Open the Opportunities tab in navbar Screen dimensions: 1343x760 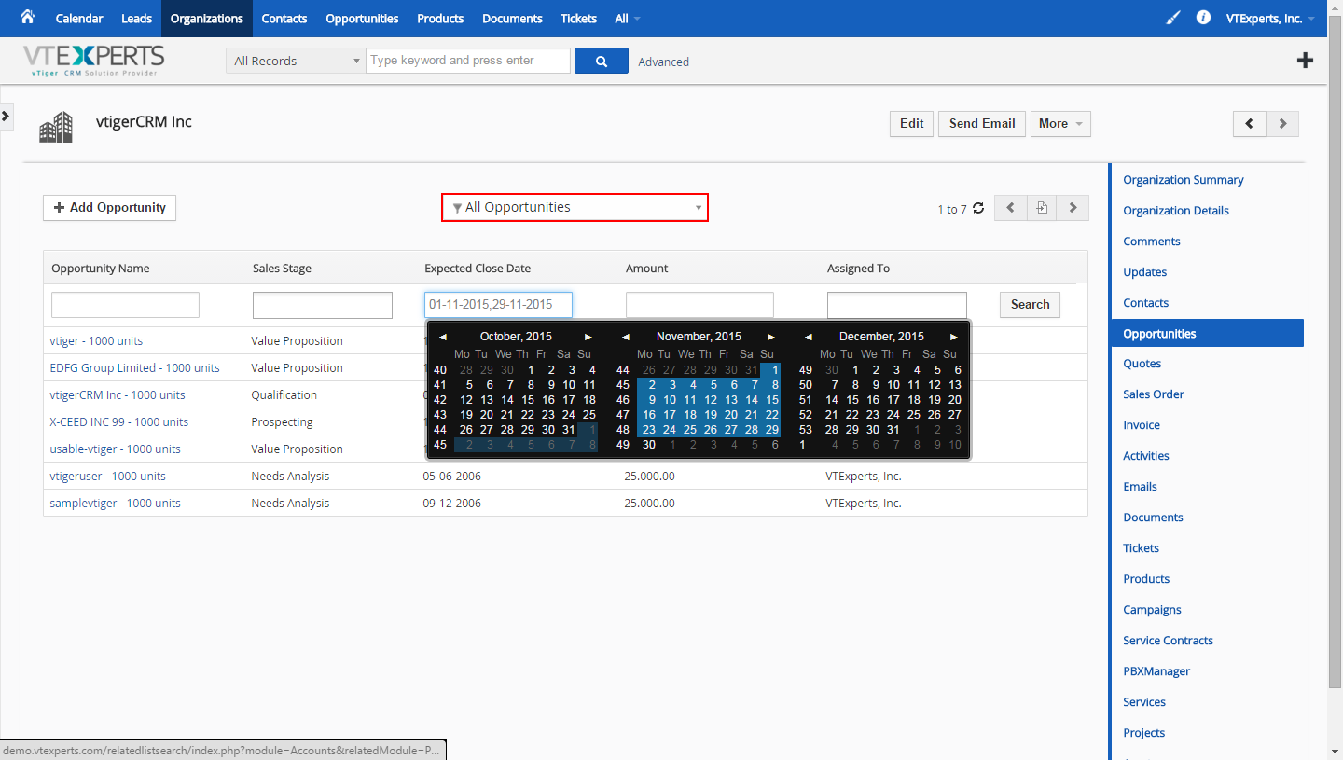(x=362, y=19)
